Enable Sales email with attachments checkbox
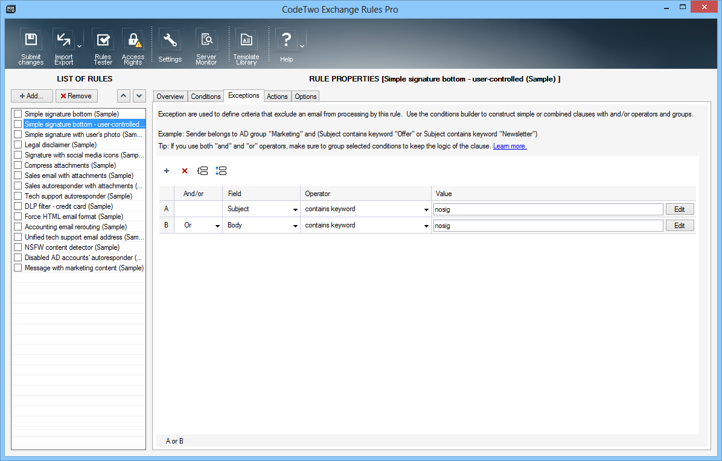 (x=18, y=176)
